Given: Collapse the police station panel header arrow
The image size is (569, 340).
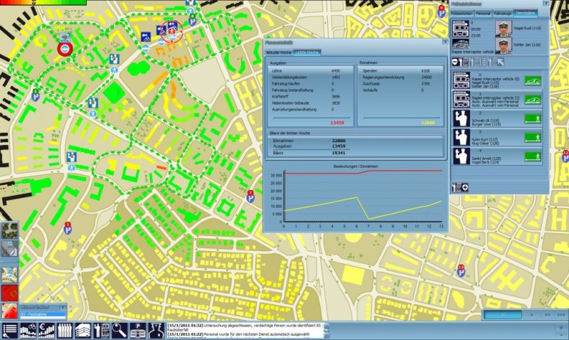Looking at the screenshot, I should pos(546,4).
